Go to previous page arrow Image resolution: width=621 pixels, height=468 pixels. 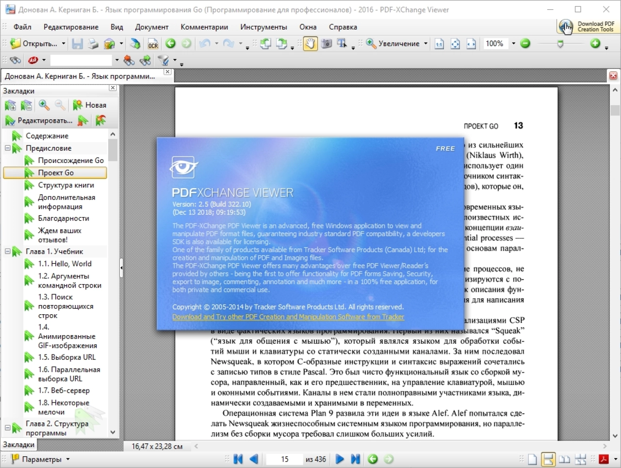[253, 459]
